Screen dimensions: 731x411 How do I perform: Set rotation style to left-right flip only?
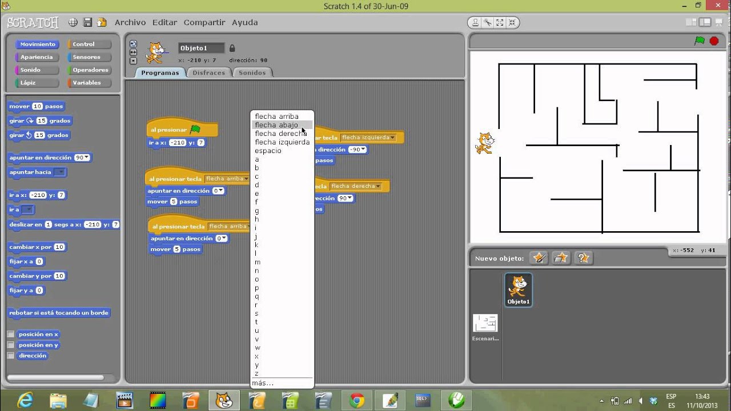click(133, 52)
